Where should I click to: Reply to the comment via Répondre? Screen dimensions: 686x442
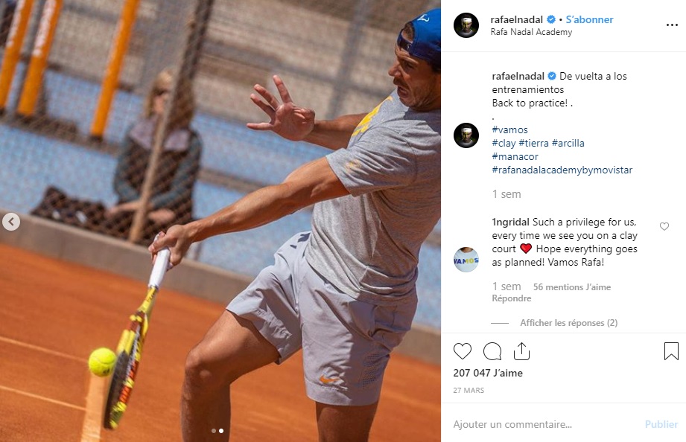coord(512,298)
